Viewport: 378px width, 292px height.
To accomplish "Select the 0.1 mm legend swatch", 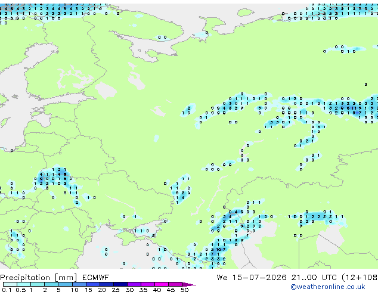I will 10,284.
